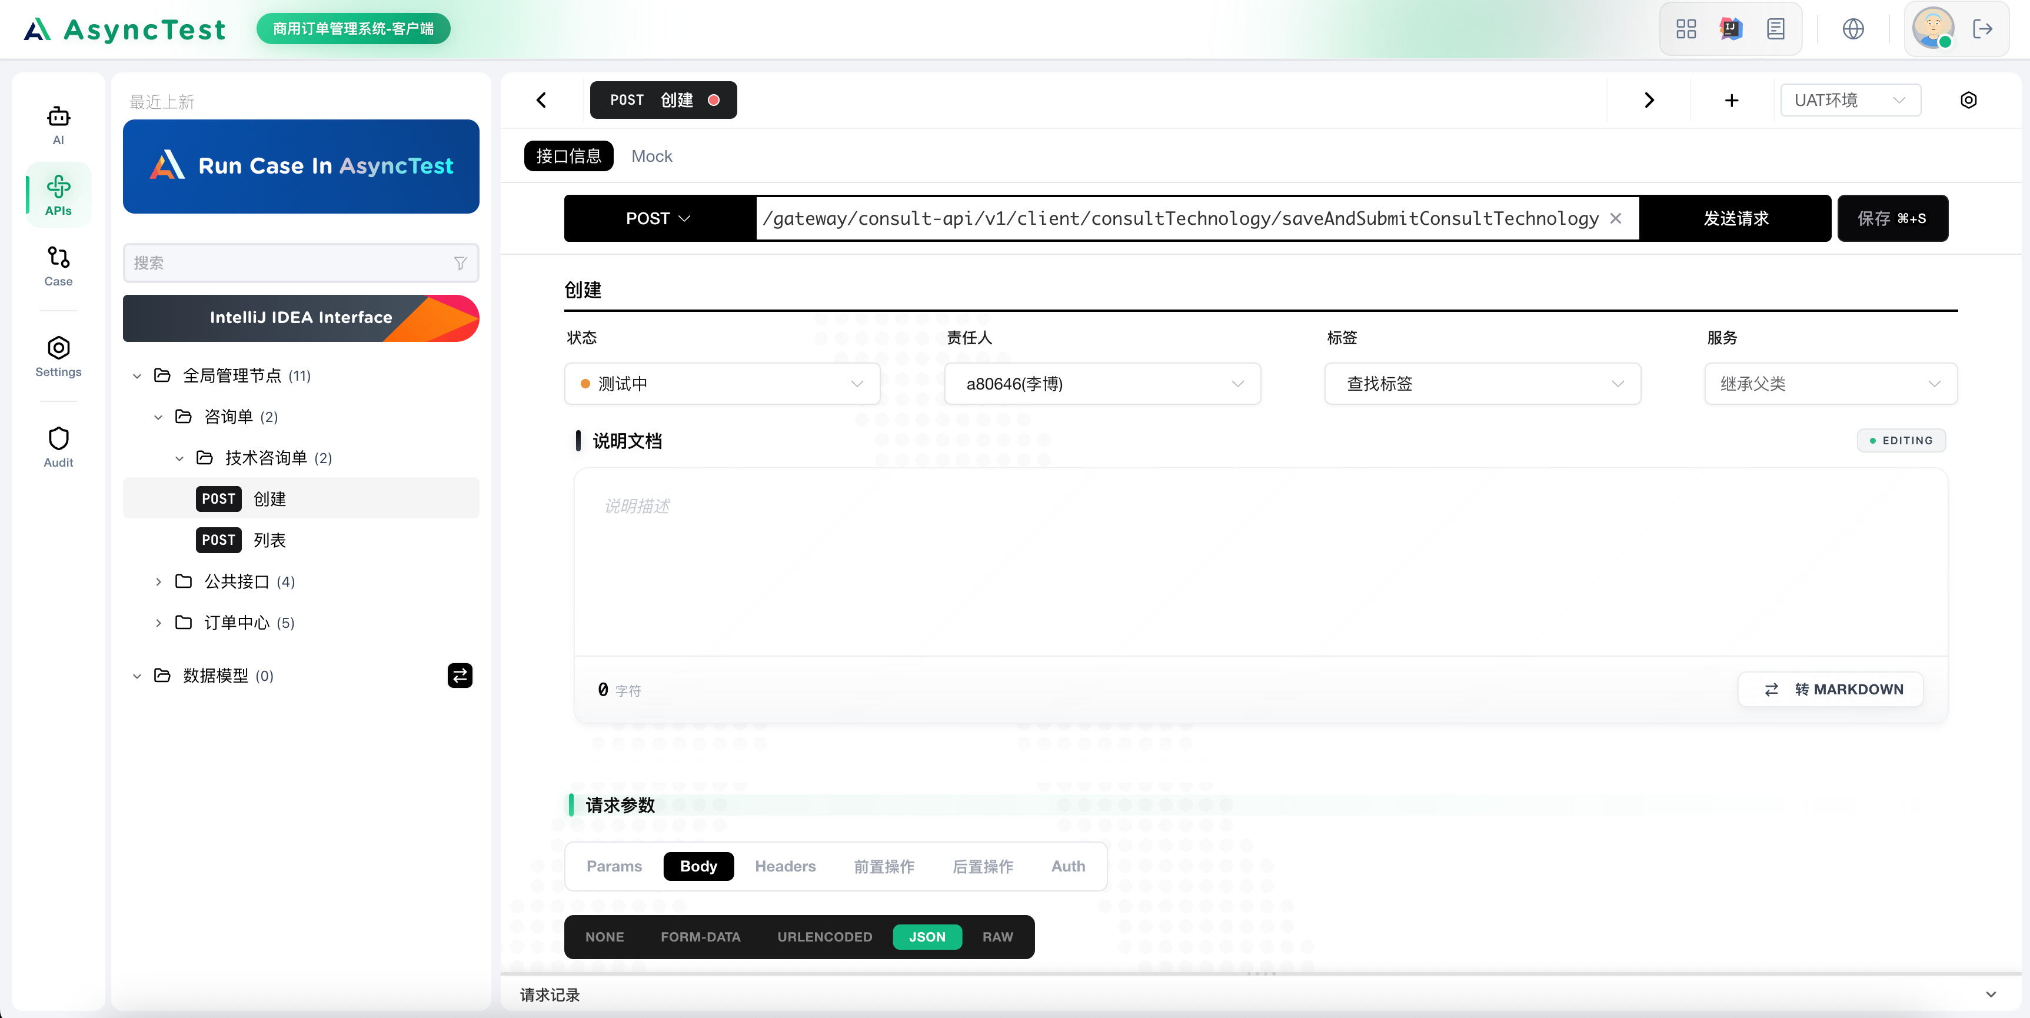Enable NONE body type
Image resolution: width=2030 pixels, height=1018 pixels.
(604, 937)
